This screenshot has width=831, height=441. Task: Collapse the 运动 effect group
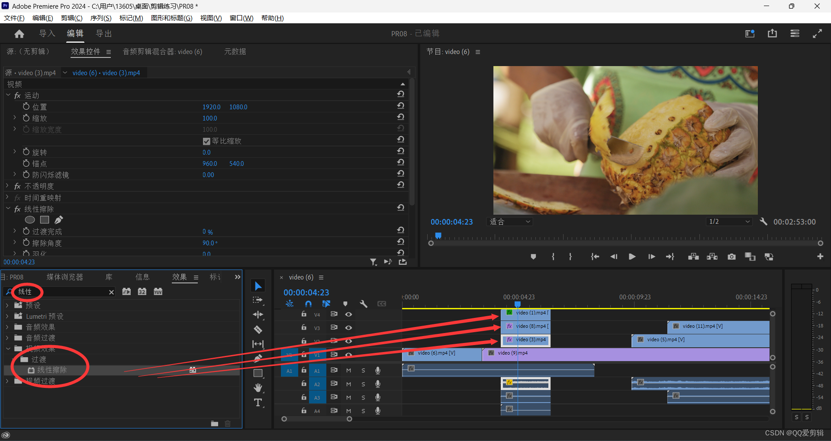tap(8, 95)
